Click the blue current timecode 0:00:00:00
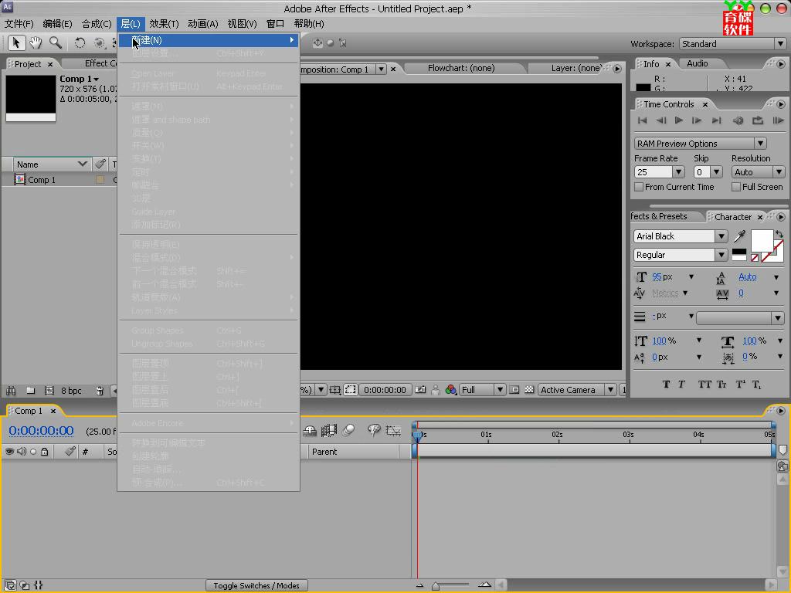Image resolution: width=791 pixels, height=593 pixels. point(41,431)
